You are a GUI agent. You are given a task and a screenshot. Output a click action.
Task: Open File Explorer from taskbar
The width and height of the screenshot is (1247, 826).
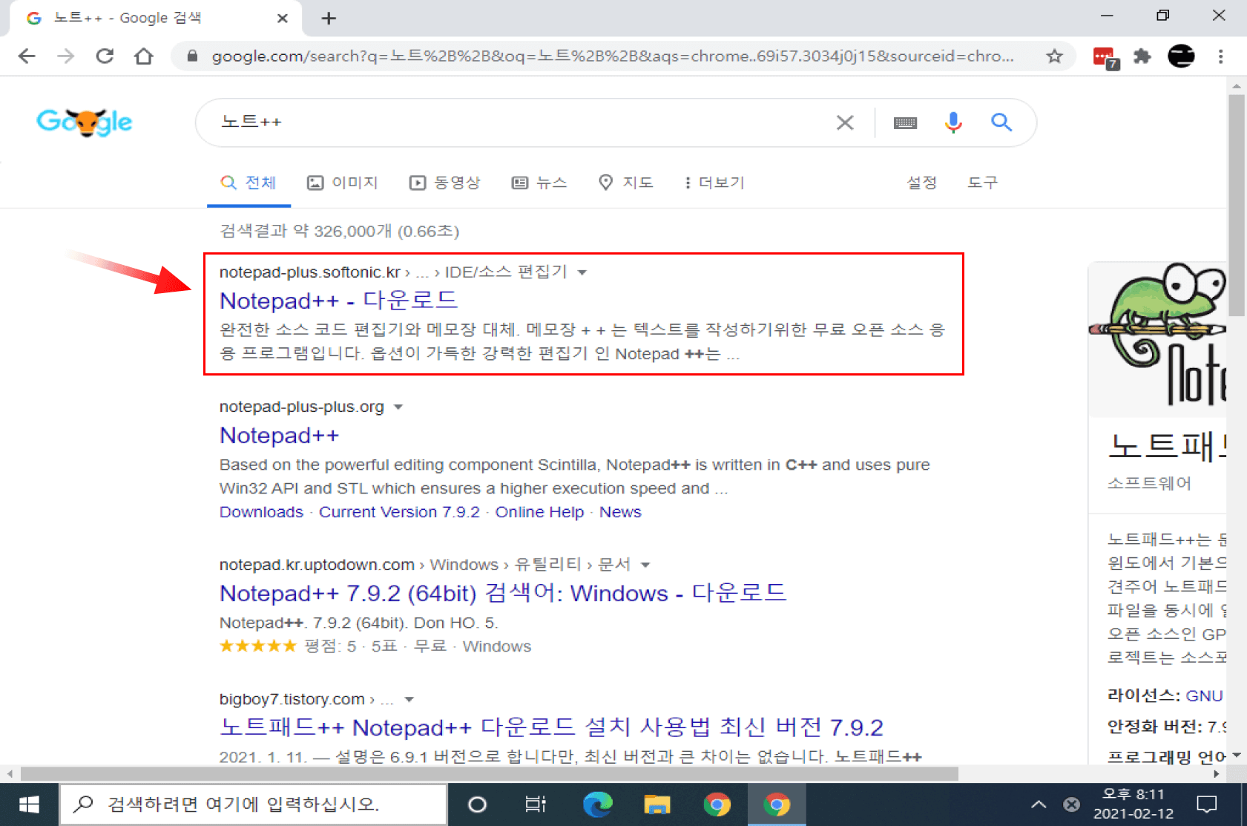pos(657,804)
